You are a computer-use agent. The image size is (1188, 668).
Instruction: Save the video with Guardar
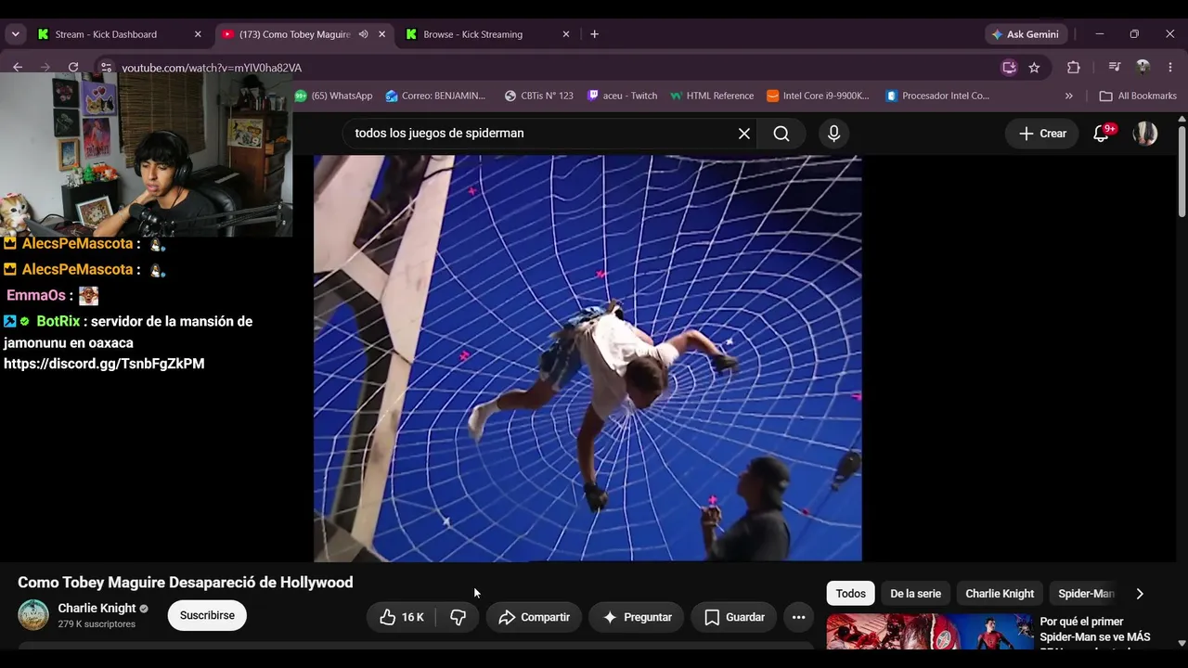click(733, 617)
